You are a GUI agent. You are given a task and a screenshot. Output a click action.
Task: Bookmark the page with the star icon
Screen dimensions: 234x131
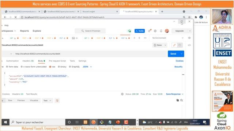(189, 17)
